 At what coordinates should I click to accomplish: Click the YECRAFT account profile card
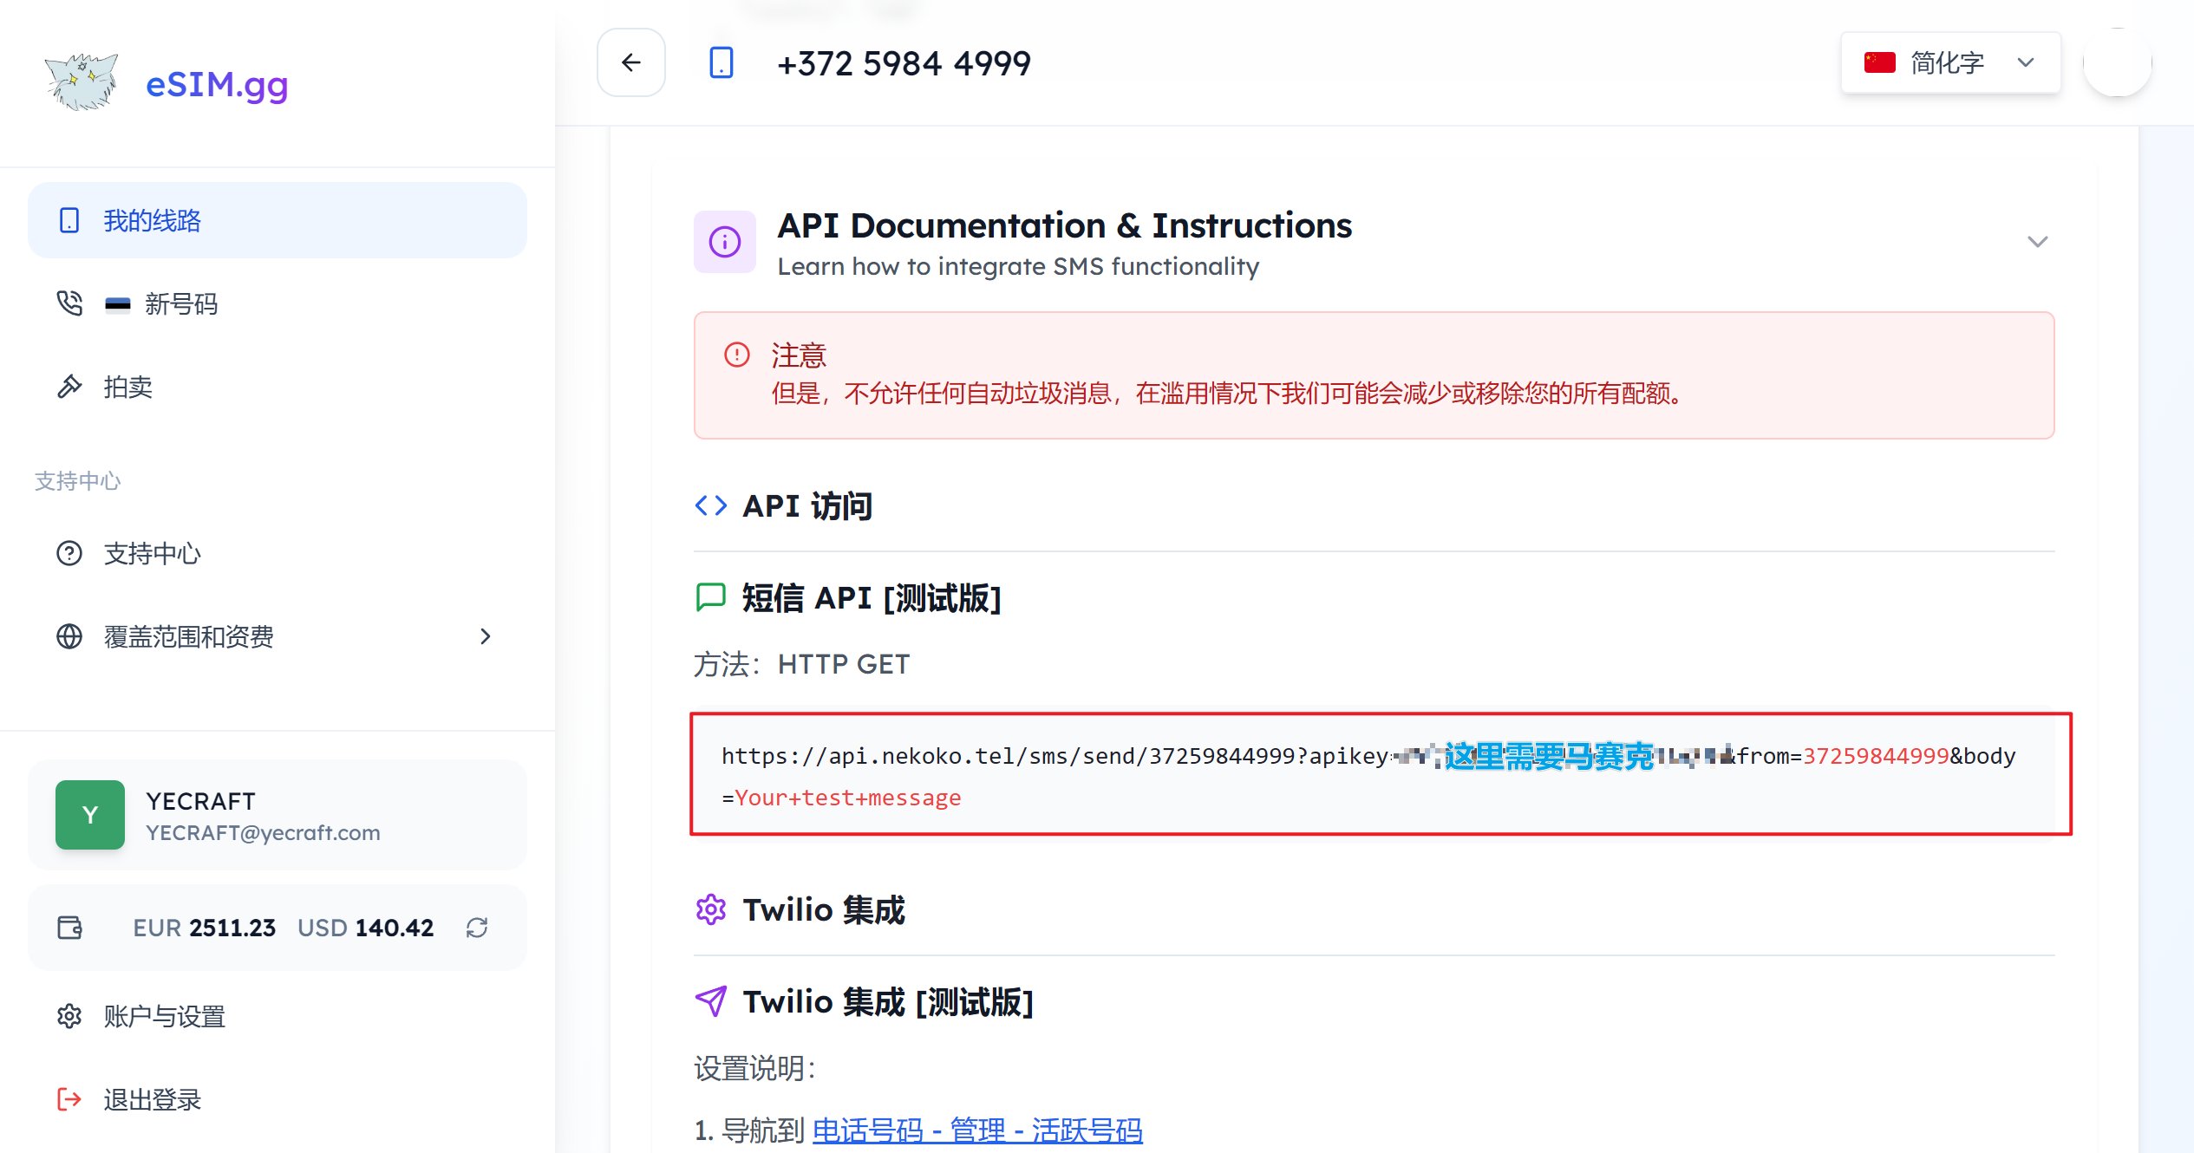click(x=277, y=814)
